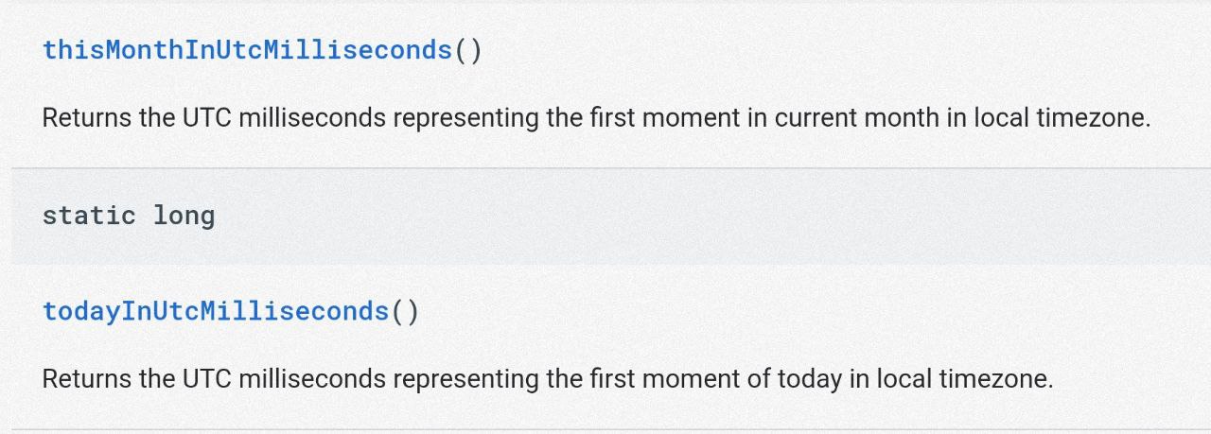Image resolution: width=1211 pixels, height=434 pixels.
Task: Open the thisMonthInUtcMilliseconds method link
Action: [247, 50]
